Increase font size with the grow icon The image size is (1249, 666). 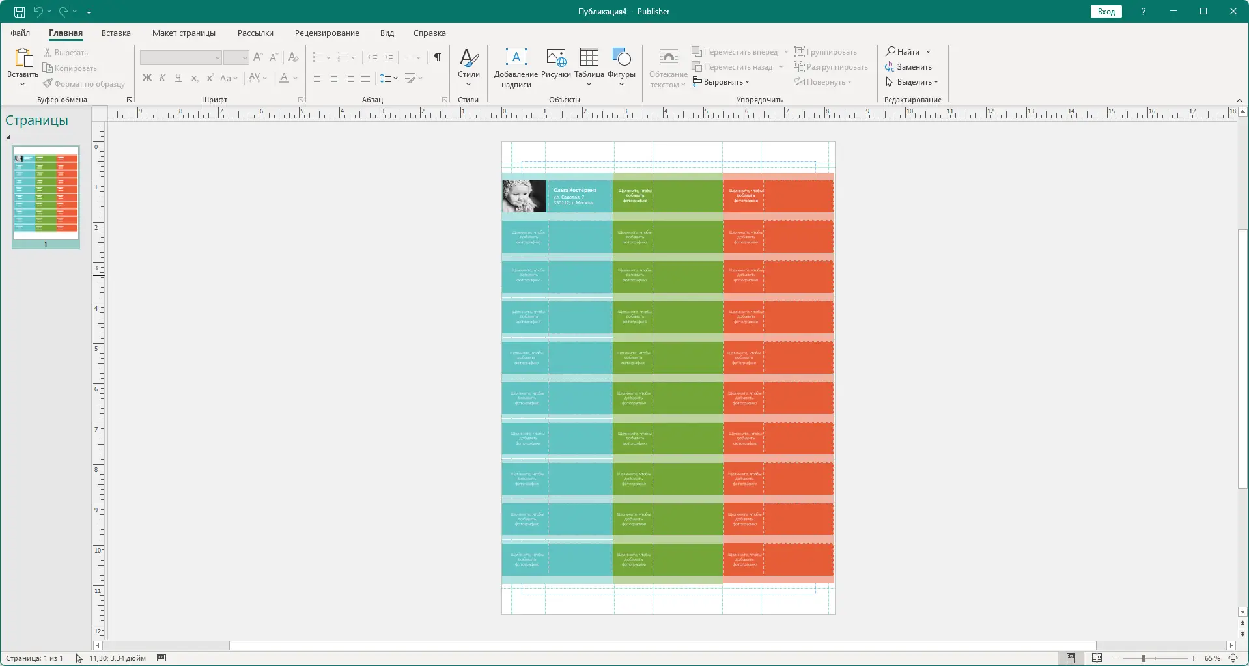pyautogui.click(x=258, y=57)
